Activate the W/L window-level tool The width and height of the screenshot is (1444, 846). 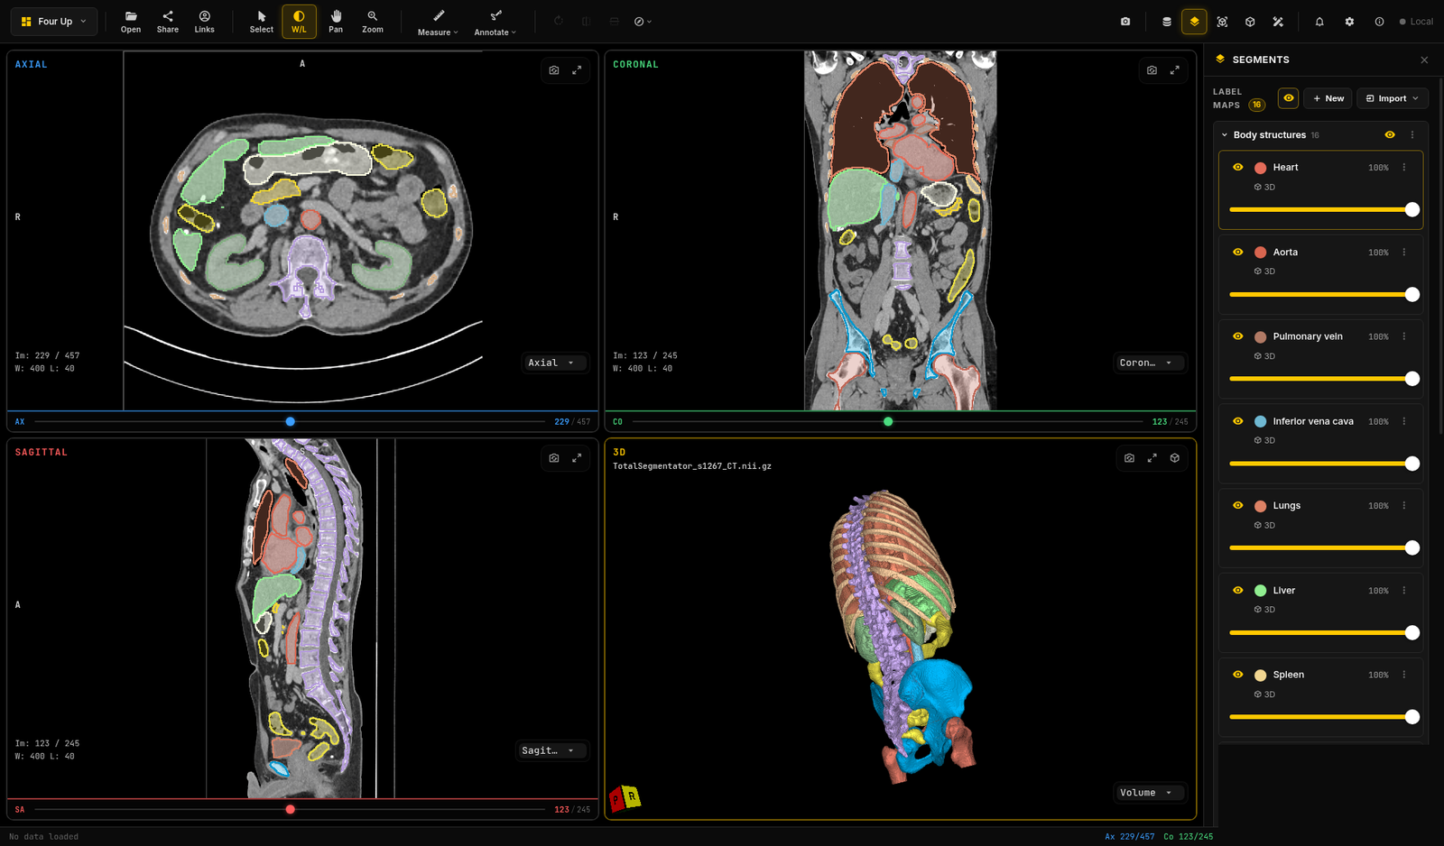[x=299, y=22]
